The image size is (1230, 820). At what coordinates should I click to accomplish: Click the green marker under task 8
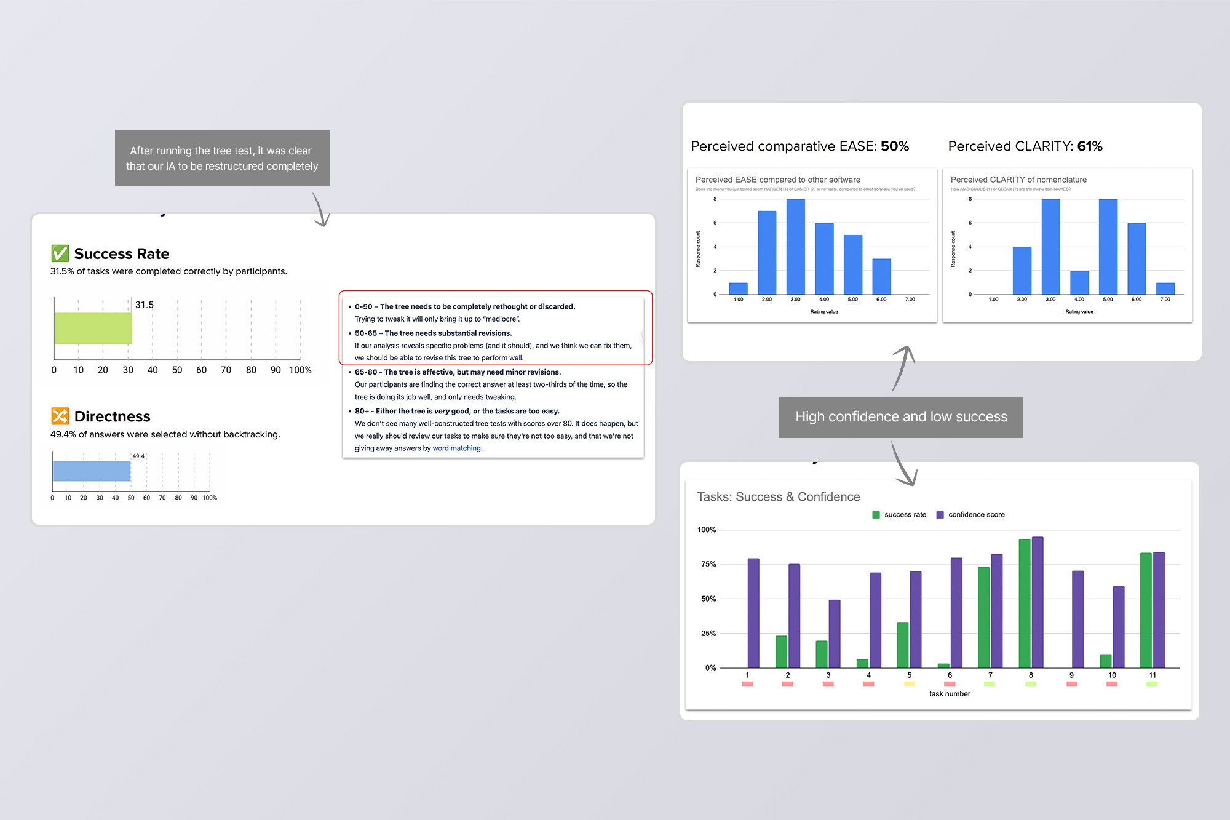coord(1031,684)
